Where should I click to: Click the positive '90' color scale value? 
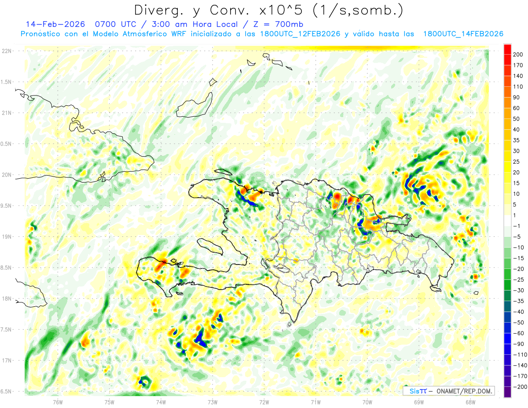(x=517, y=97)
